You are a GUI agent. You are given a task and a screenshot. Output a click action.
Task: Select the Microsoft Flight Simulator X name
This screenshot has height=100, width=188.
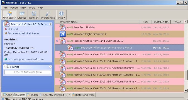tap(90, 34)
